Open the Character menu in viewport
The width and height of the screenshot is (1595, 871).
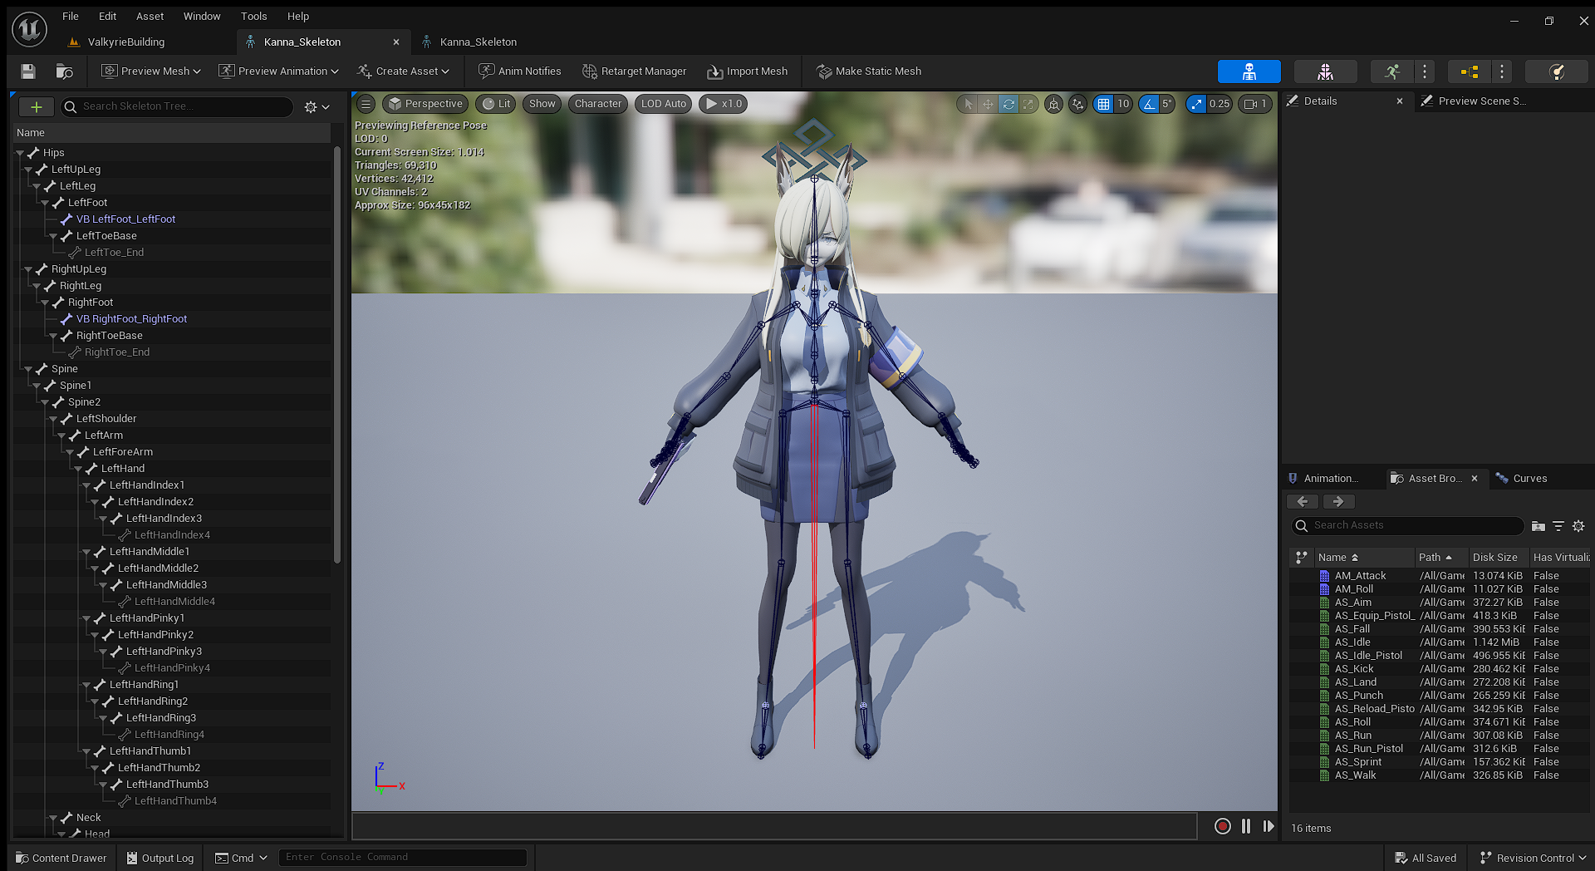click(x=597, y=104)
